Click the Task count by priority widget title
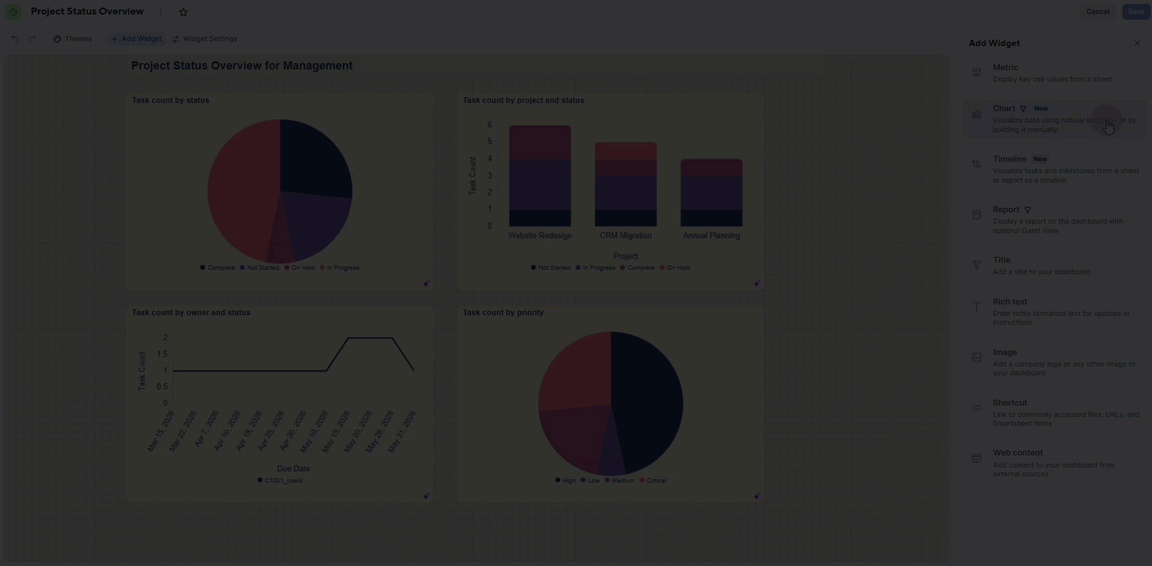Image resolution: width=1152 pixels, height=566 pixels. coord(503,313)
